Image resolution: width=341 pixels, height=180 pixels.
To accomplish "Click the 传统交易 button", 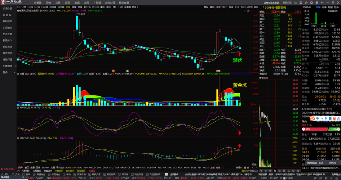I will pyautogui.click(x=287, y=3).
